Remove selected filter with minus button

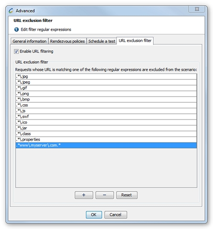(x=105, y=195)
